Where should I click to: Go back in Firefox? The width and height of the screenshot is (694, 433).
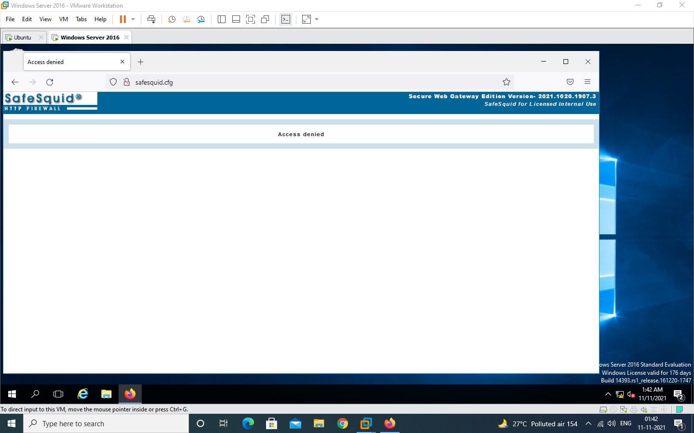point(15,82)
